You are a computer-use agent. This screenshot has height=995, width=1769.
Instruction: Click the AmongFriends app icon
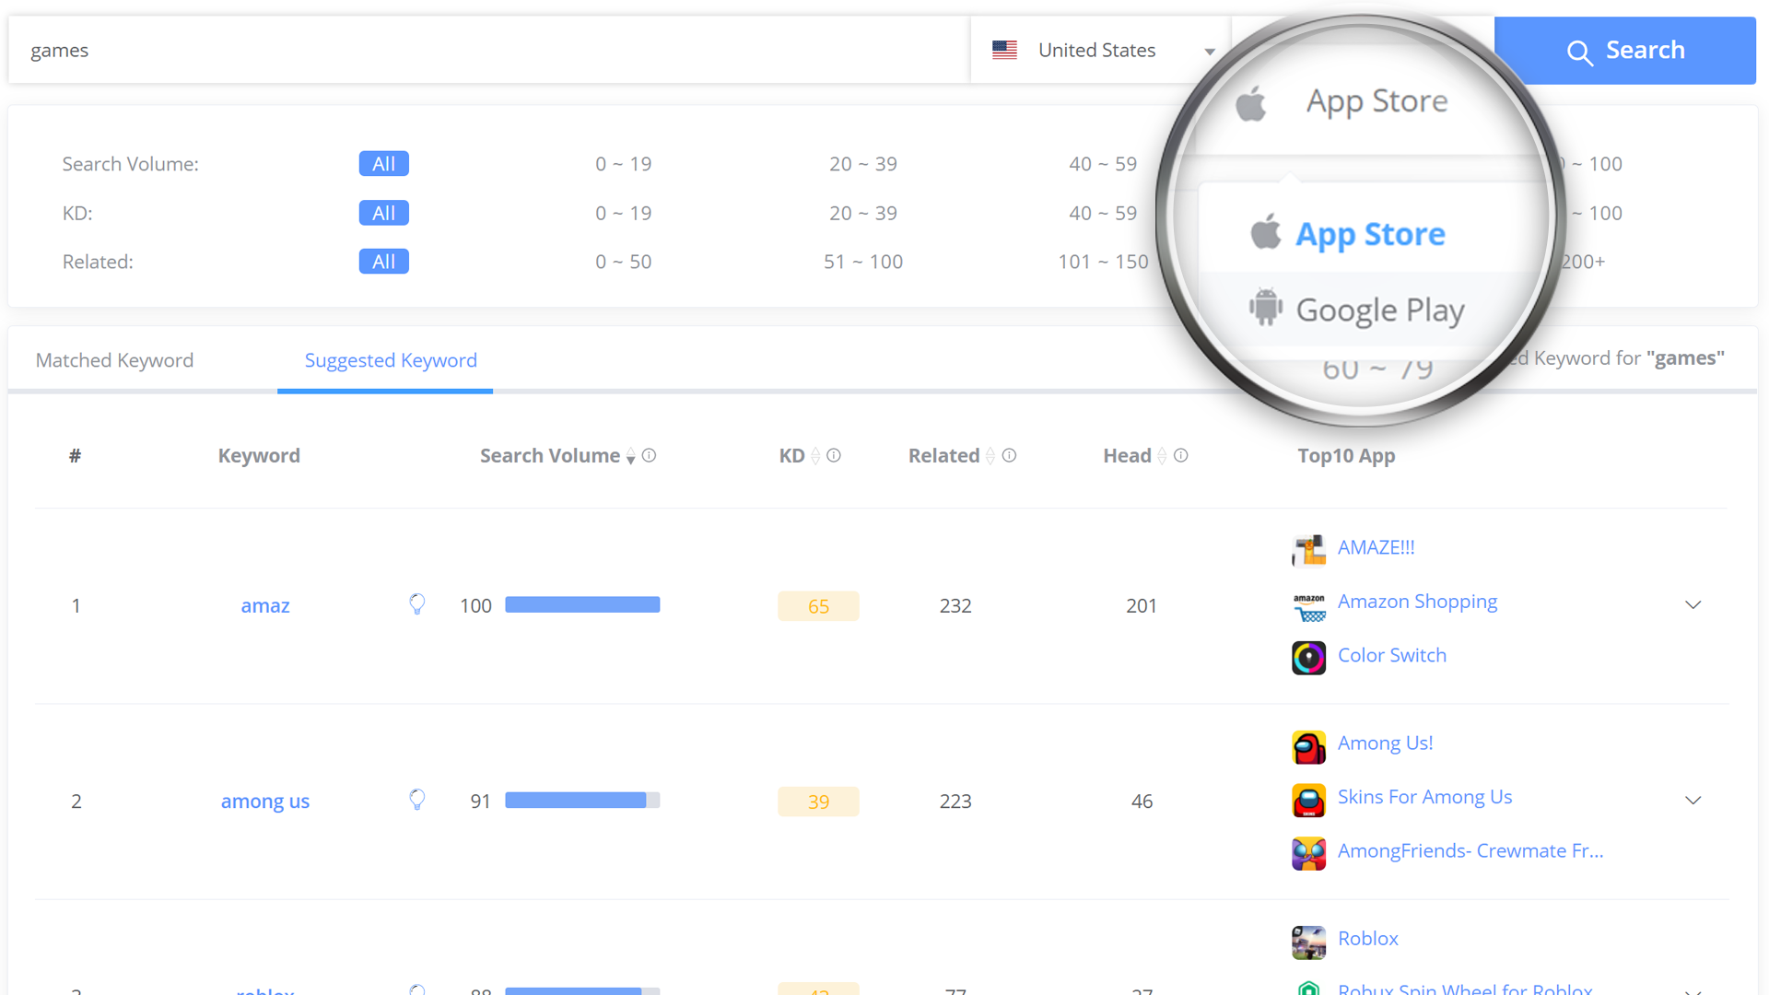(1308, 854)
